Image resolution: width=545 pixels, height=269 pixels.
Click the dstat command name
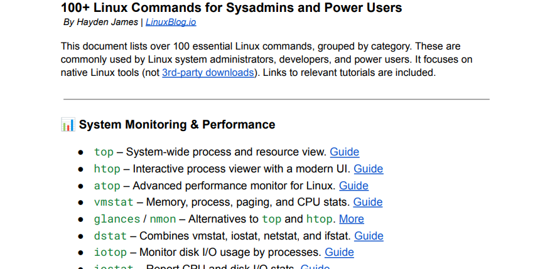(111, 236)
